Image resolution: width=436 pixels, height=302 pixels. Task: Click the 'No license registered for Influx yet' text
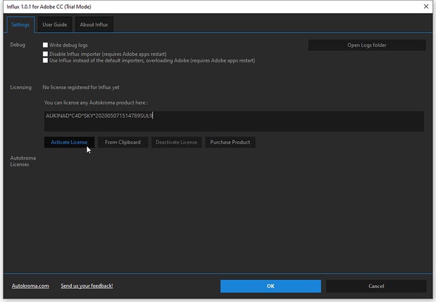click(81, 87)
